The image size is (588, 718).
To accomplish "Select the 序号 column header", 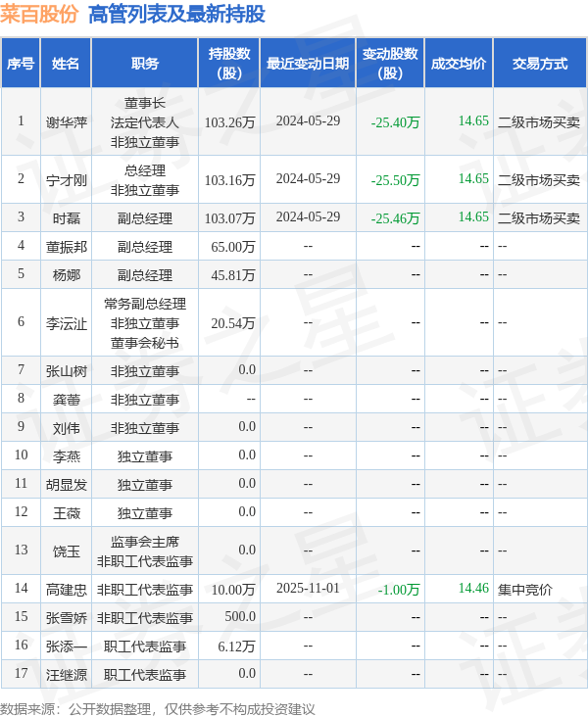I will 21,64.
